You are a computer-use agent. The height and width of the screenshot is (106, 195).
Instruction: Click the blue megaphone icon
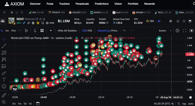point(159,21)
